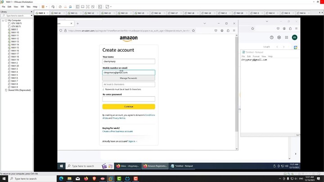
Task: Show Gmail side panel arrow
Action: (x=296, y=154)
